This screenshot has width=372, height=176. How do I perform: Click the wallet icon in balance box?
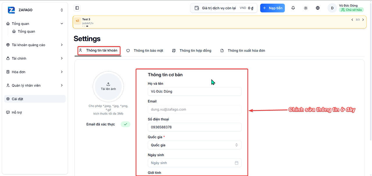click(197, 8)
